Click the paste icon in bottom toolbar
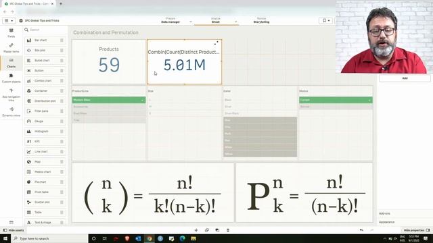The height and width of the screenshot is (243, 433). 217,230
